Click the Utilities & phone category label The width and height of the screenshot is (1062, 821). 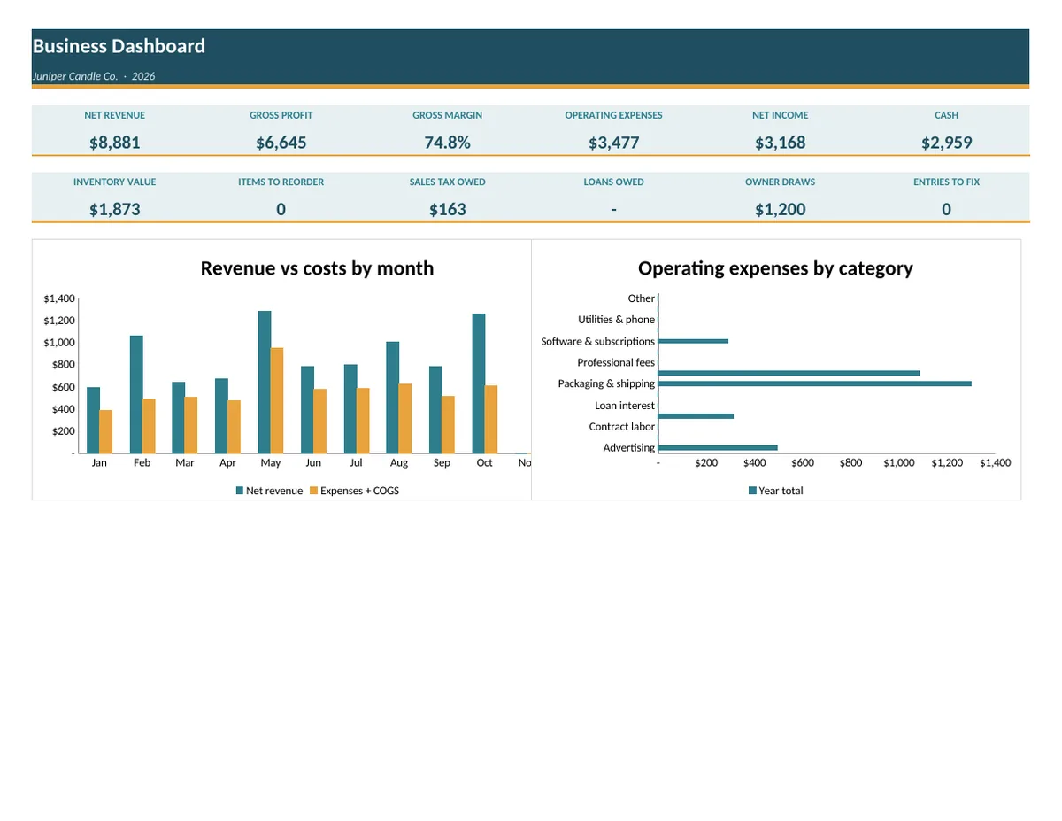pos(617,320)
